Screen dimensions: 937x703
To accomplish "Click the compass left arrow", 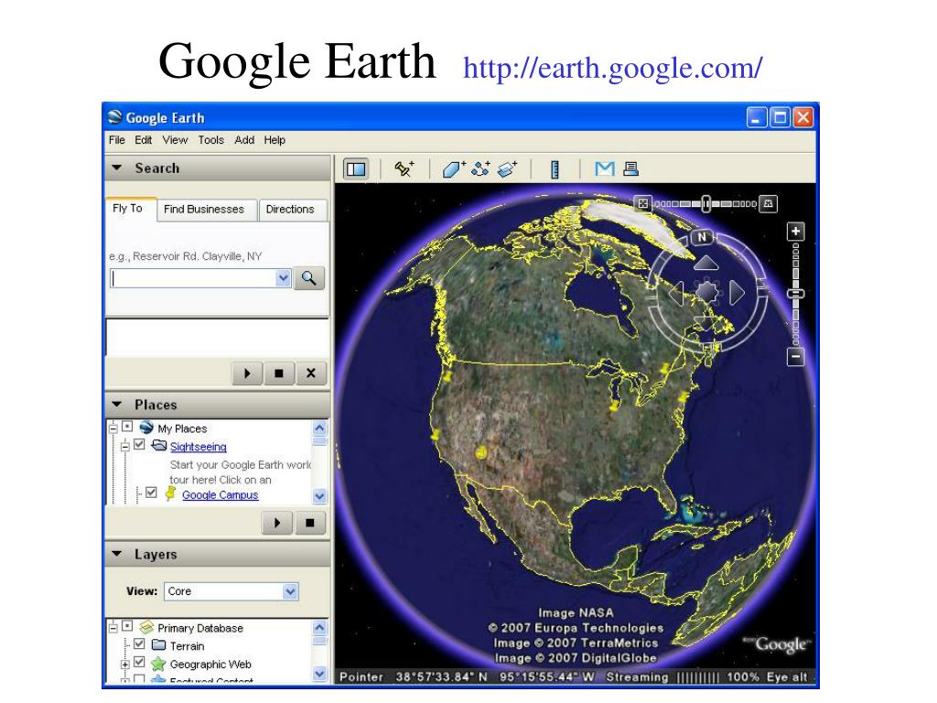I will pyautogui.click(x=676, y=293).
